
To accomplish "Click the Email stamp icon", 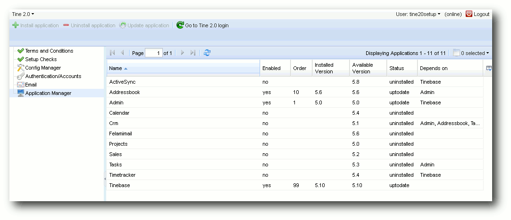I will click(21, 85).
